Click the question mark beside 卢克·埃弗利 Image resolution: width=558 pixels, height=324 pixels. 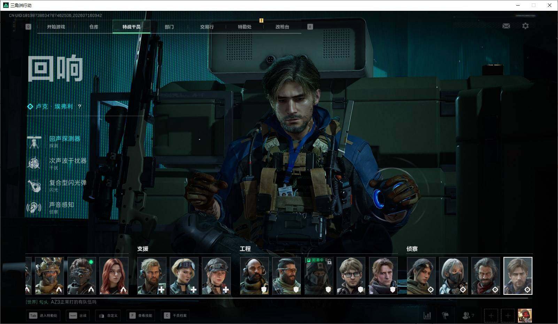coord(79,106)
